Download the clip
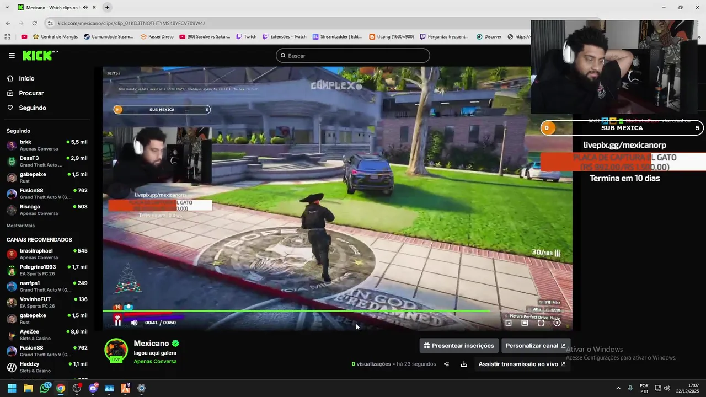This screenshot has width=706, height=397. 464,364
